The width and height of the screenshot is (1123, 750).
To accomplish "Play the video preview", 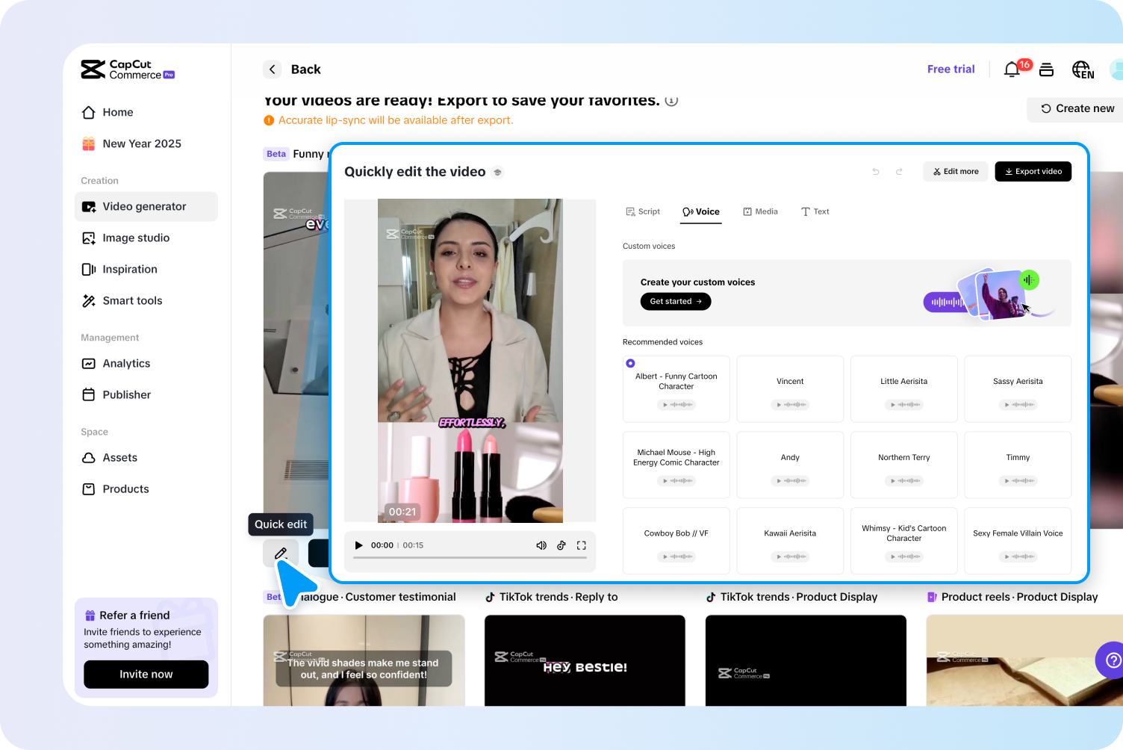I will pyautogui.click(x=358, y=545).
